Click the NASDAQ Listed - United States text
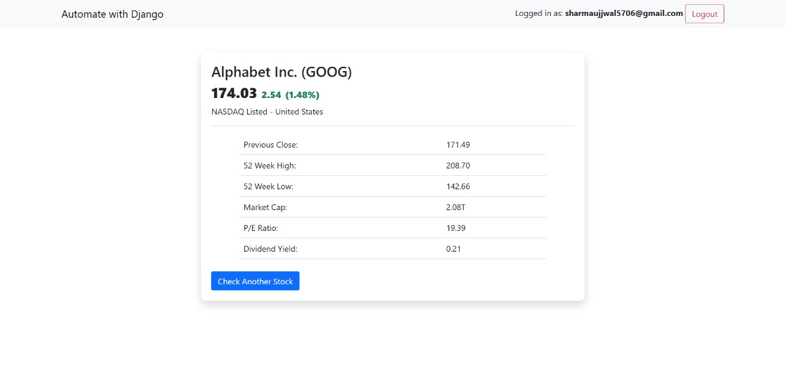Viewport: 785px width, 370px height. pyautogui.click(x=267, y=112)
